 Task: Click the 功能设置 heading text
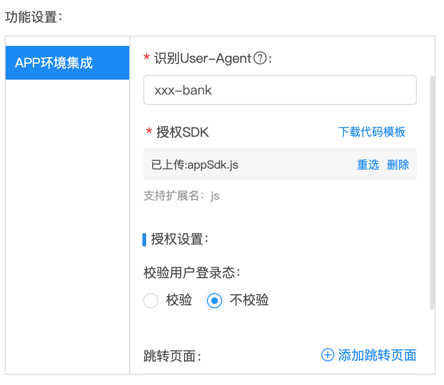(x=33, y=17)
